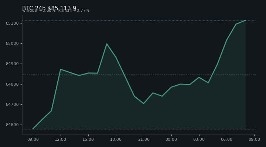Click the 18:00 time axis label
Viewport: 266px width, 147px height.
116,139
